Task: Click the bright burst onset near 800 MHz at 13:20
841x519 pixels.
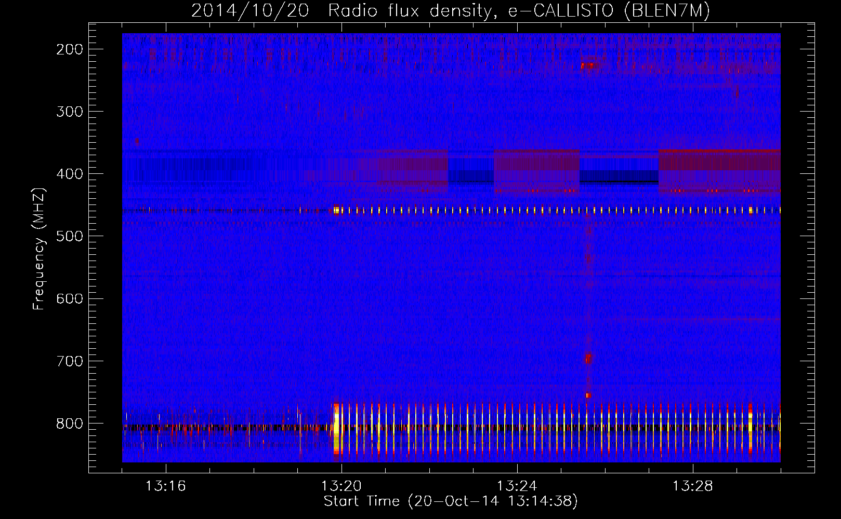Action: 336,429
